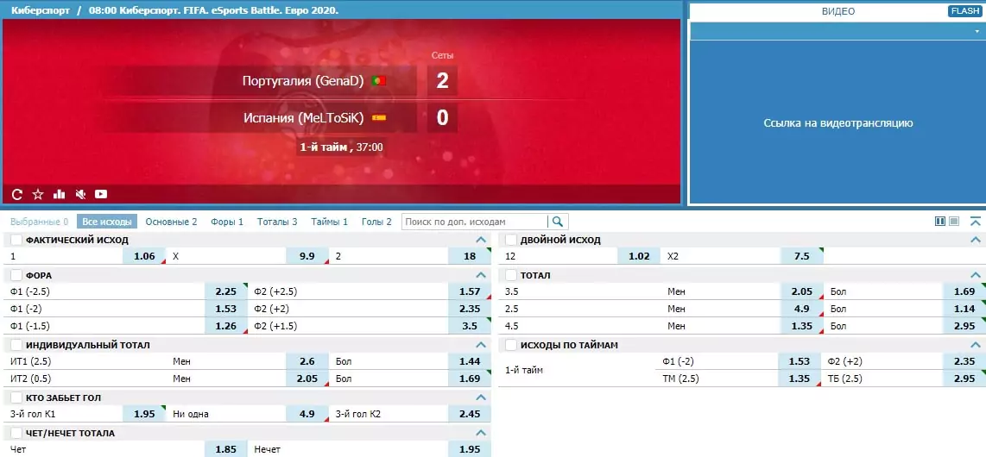Select double outcome 12 at 1.02
The width and height of the screenshot is (986, 457).
639,256
